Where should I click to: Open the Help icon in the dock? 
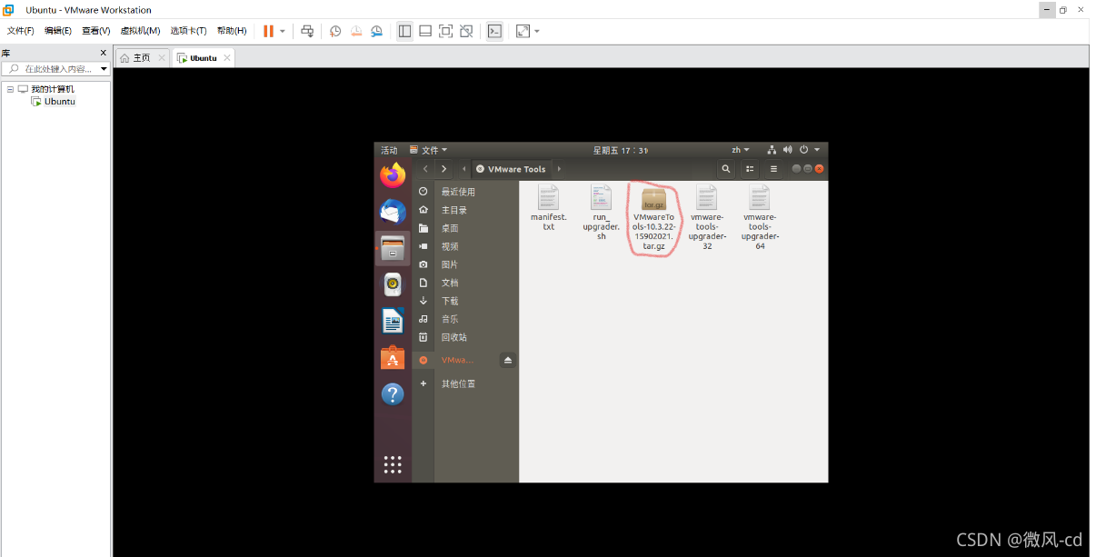click(x=393, y=393)
